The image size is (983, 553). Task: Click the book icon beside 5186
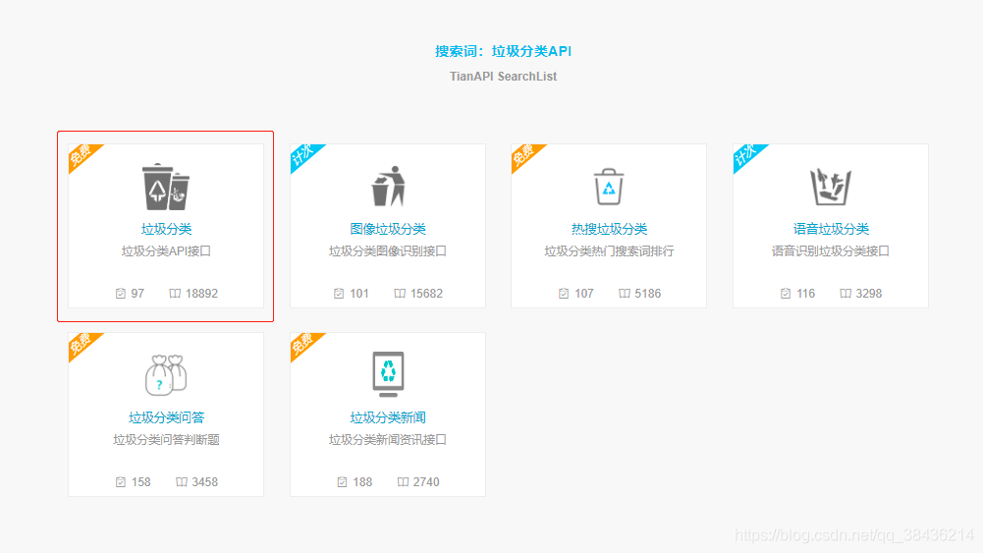point(625,294)
